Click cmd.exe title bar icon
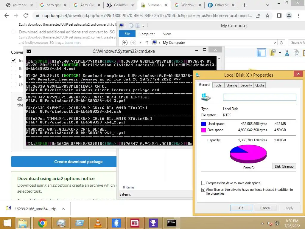This screenshot has width=305, height=229. (29, 51)
